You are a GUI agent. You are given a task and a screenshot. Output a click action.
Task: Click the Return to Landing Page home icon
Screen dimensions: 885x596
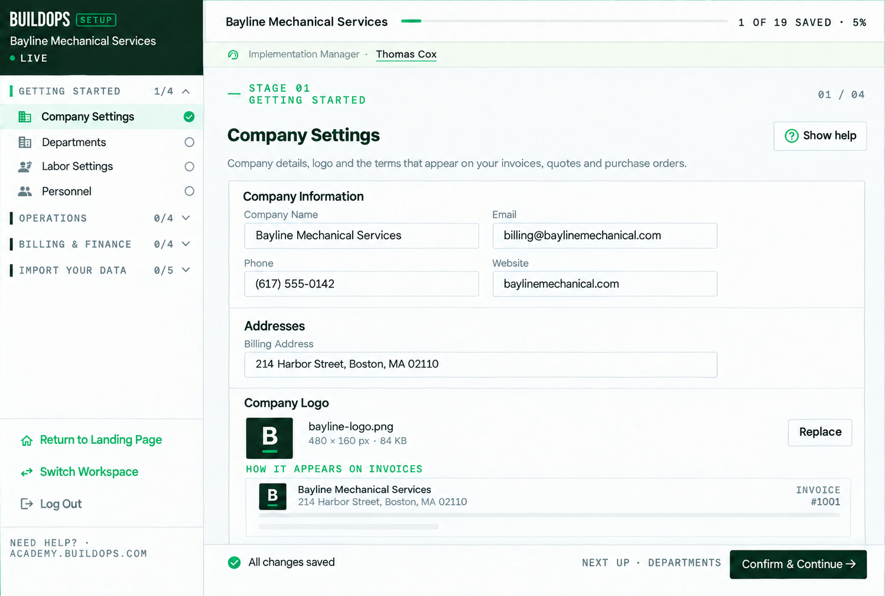tap(27, 440)
